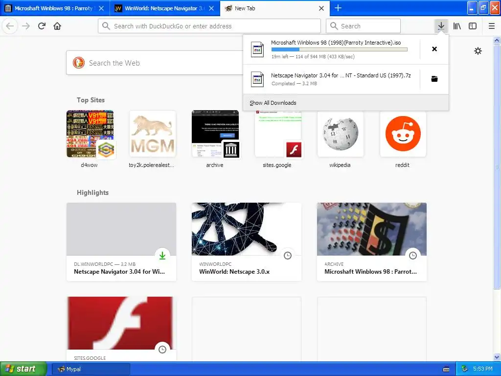
Task: Click the Highlights heading
Action: (x=92, y=192)
